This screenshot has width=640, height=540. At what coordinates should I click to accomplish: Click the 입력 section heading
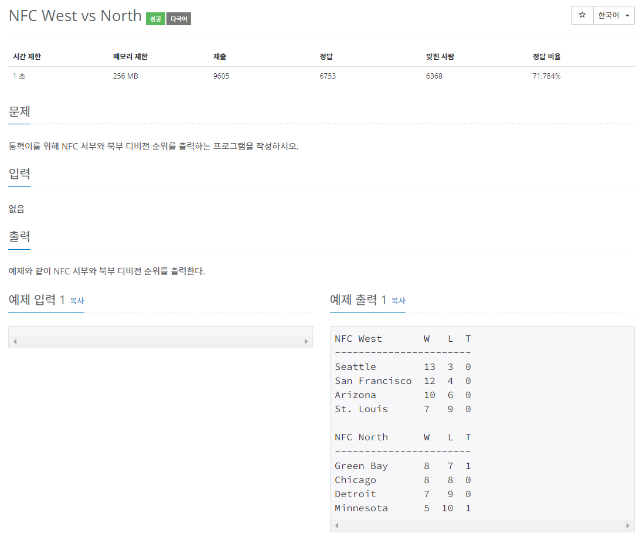point(19,174)
